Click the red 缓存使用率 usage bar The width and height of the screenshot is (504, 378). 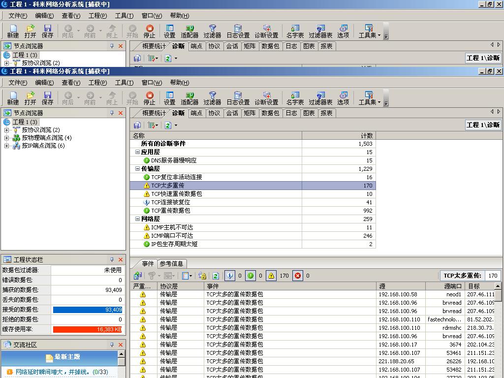[x=87, y=330]
